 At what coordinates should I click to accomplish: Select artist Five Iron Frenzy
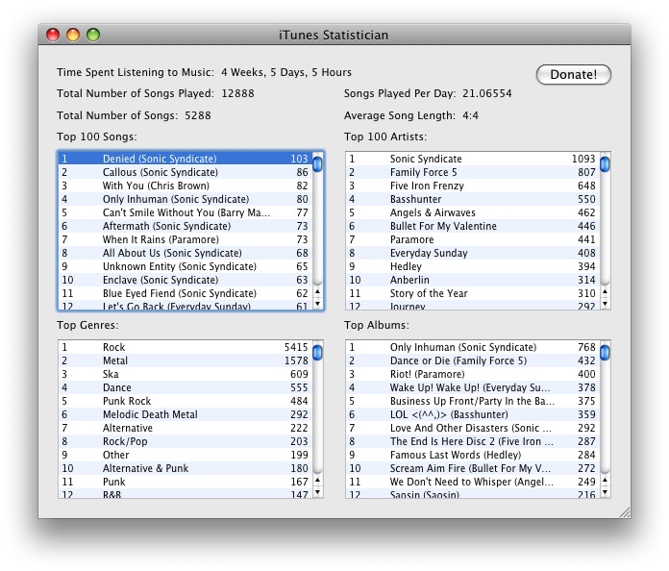pos(473,186)
